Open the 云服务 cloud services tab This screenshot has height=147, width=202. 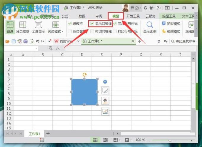[x=150, y=16]
